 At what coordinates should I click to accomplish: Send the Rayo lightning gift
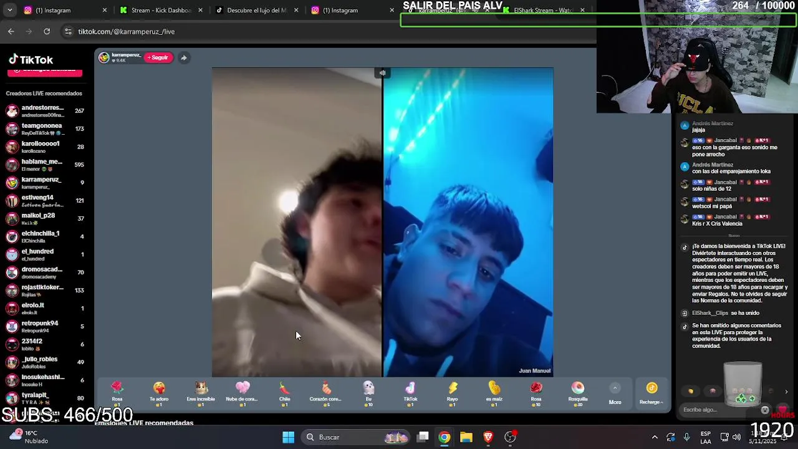(452, 394)
